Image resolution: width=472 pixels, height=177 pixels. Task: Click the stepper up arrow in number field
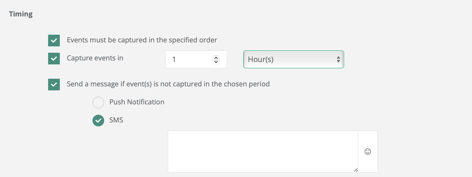point(216,57)
